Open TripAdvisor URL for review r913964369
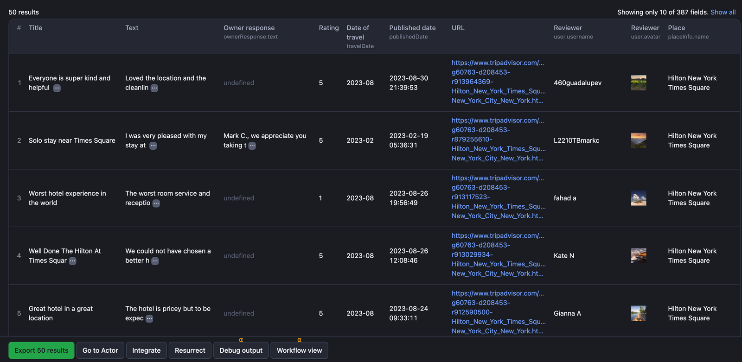The image size is (742, 362). tap(497, 82)
